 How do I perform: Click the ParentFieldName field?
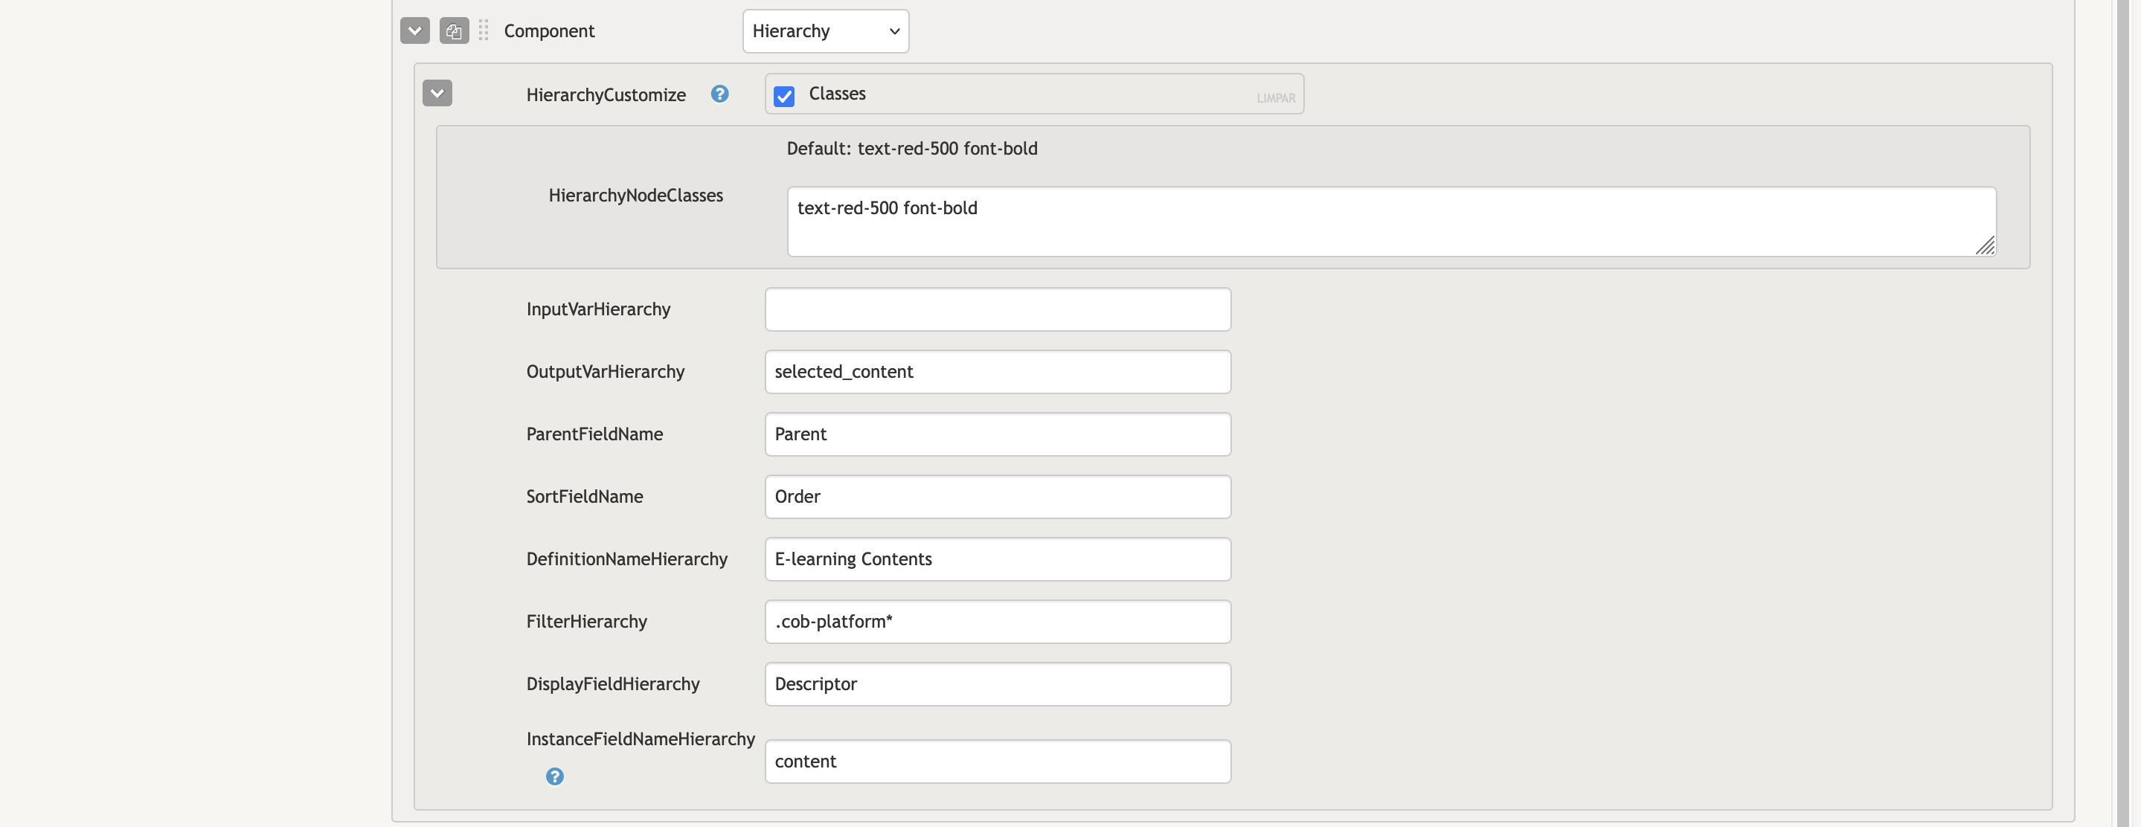[998, 434]
